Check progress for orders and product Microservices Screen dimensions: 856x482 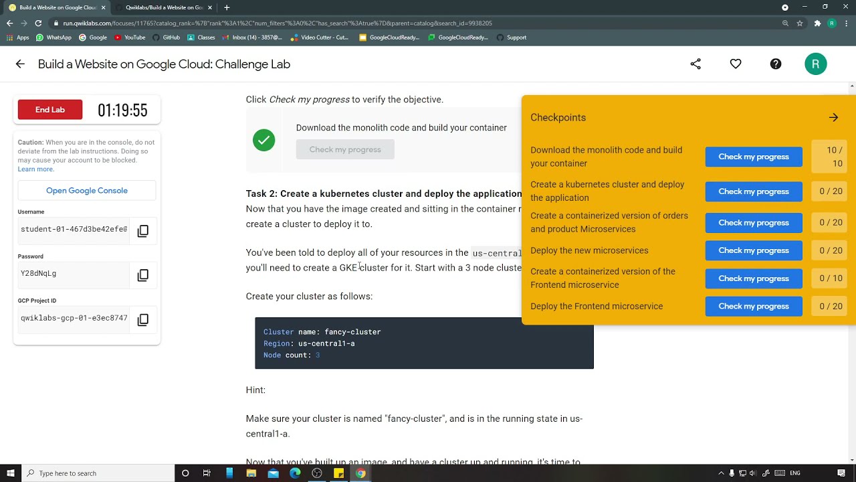tap(754, 223)
